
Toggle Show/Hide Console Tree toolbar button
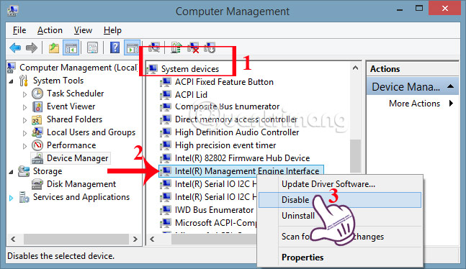(x=71, y=47)
